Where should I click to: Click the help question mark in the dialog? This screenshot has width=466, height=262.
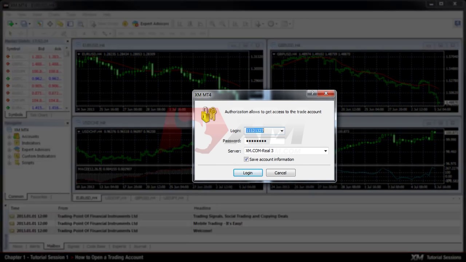[312, 94]
